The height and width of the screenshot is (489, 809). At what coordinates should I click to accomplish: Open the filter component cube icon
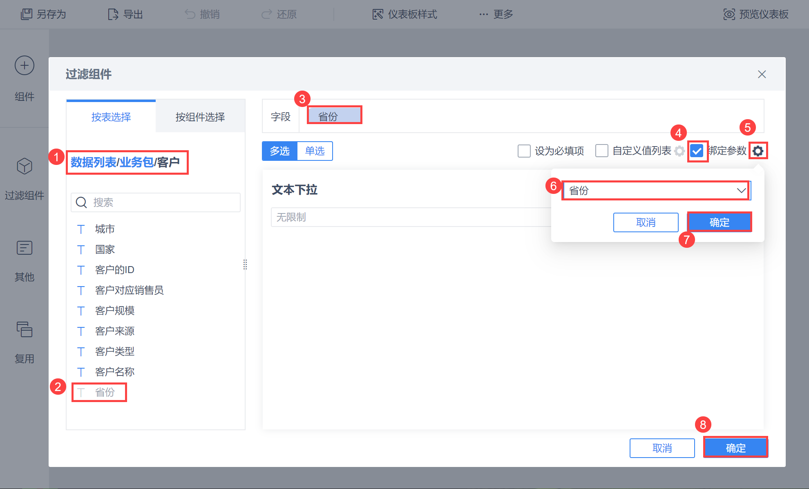pos(25,166)
